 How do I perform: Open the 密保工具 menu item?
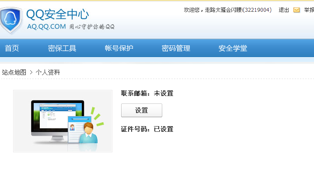click(x=62, y=48)
